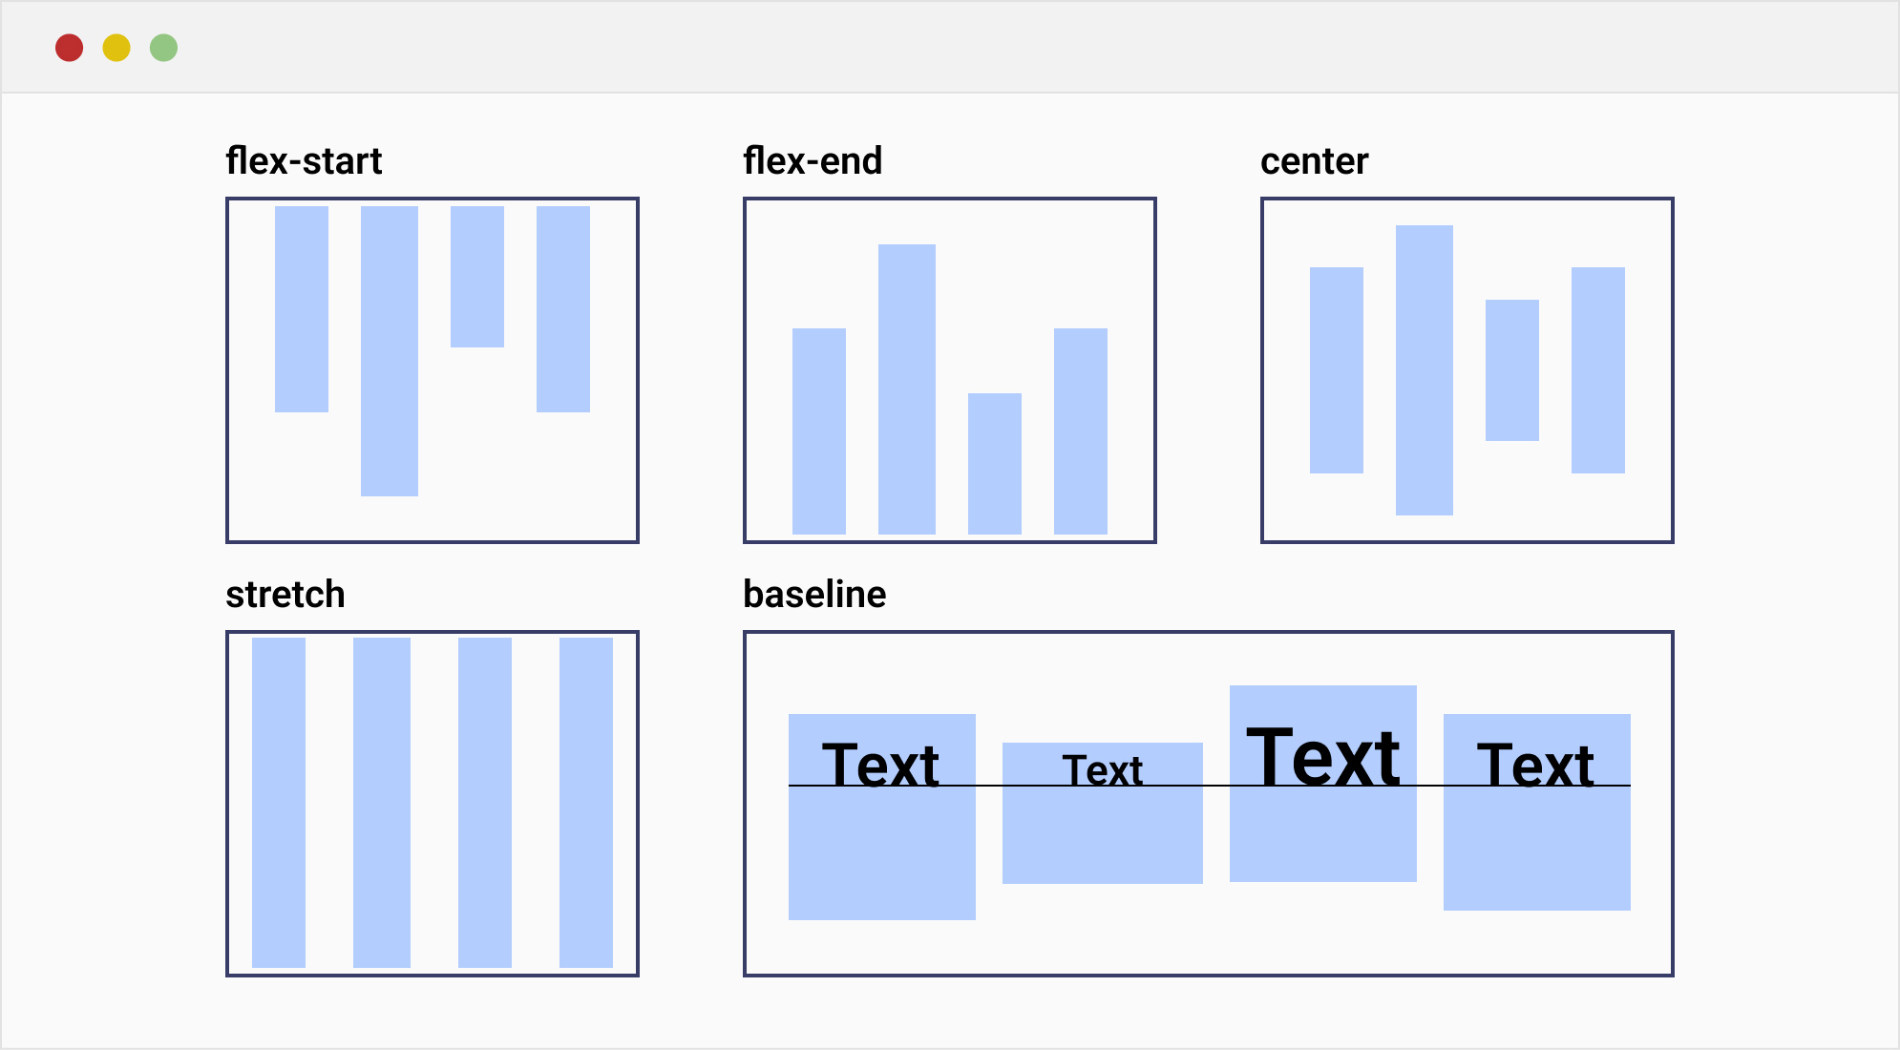Image resolution: width=1900 pixels, height=1050 pixels.
Task: Click the shortest bar in center box
Action: pos(1512,369)
